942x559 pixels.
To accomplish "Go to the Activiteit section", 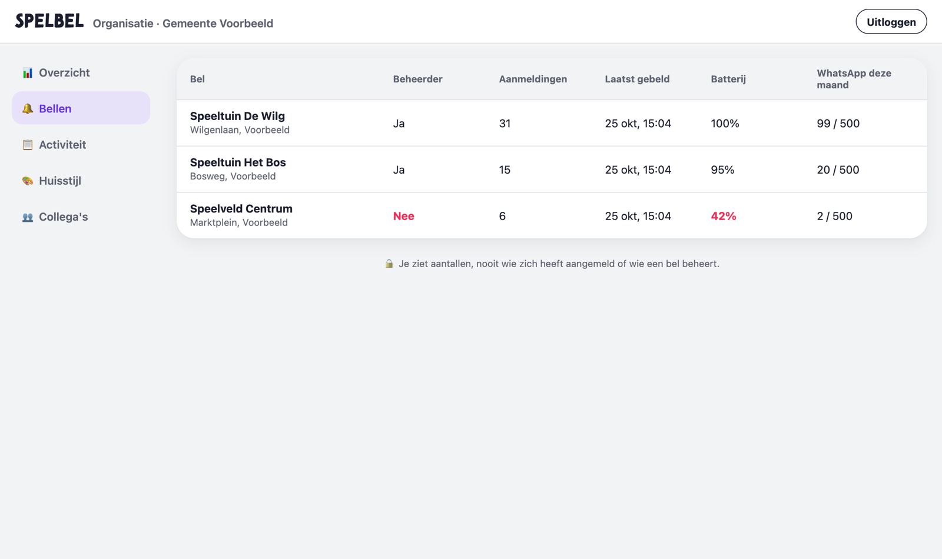I will pyautogui.click(x=81, y=144).
